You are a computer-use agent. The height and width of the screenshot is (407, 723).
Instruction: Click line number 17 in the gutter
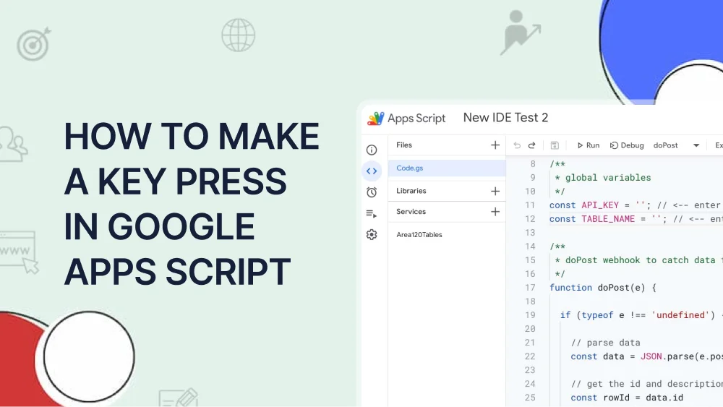point(530,288)
